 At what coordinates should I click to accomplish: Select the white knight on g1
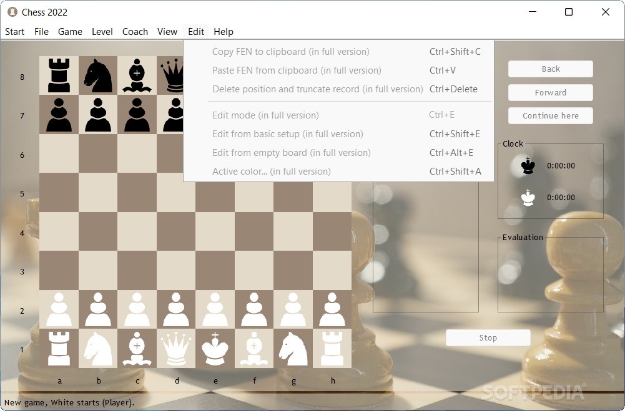pyautogui.click(x=293, y=349)
